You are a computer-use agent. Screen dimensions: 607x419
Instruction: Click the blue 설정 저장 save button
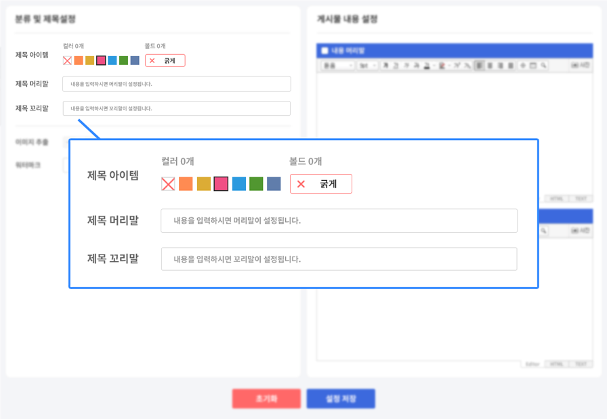pyautogui.click(x=341, y=399)
